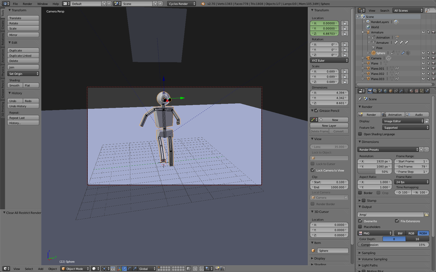The image size is (436, 272).
Task: Open the Global orientation dropdown
Action: click(x=147, y=269)
